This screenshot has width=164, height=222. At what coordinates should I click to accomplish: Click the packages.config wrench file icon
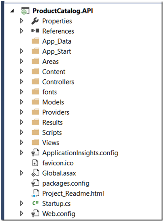35,183
